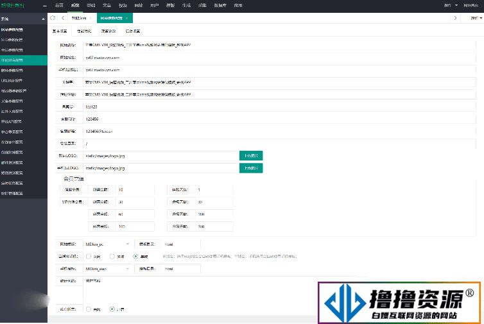Click the 网站名称 input field
484x324 pixels.
(x=279, y=45)
